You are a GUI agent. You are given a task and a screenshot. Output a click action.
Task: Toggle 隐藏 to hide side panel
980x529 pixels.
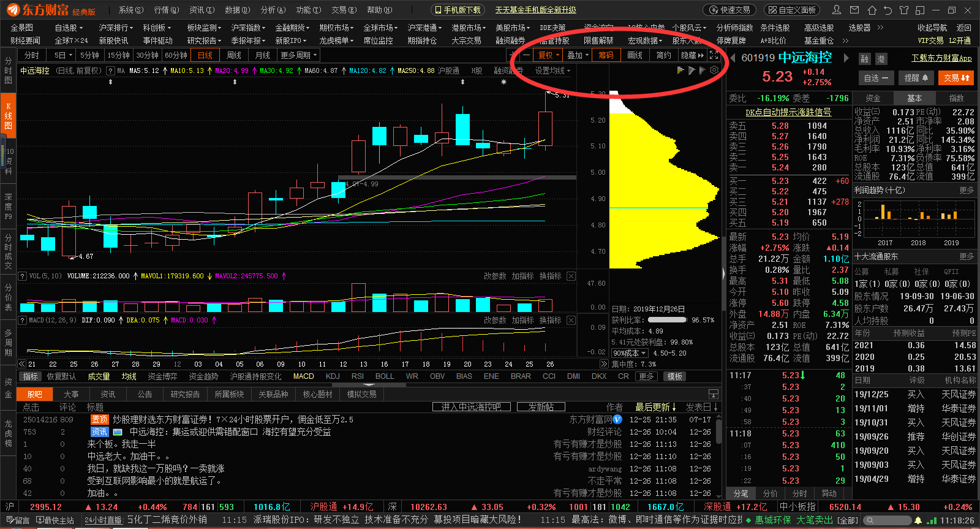point(693,55)
